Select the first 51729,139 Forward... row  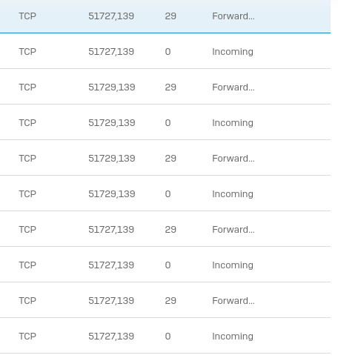click(x=165, y=87)
